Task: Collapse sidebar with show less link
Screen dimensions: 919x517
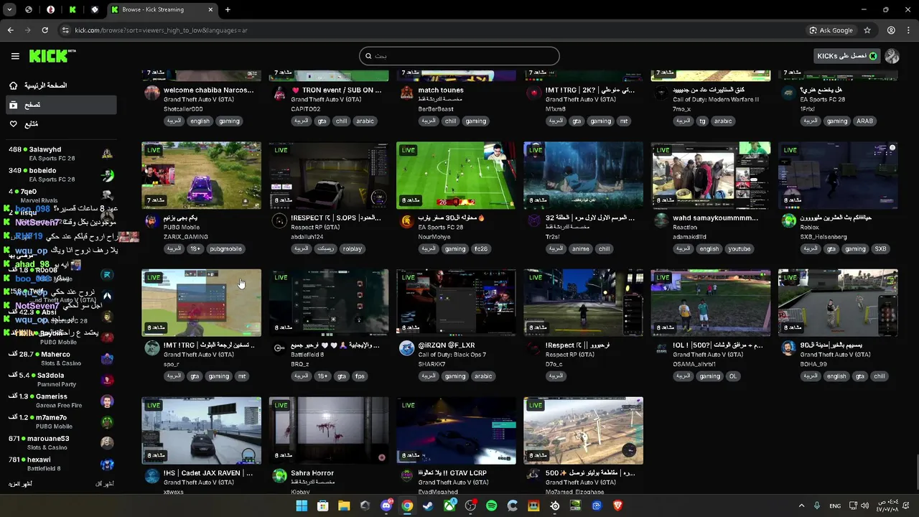Action: (x=105, y=484)
